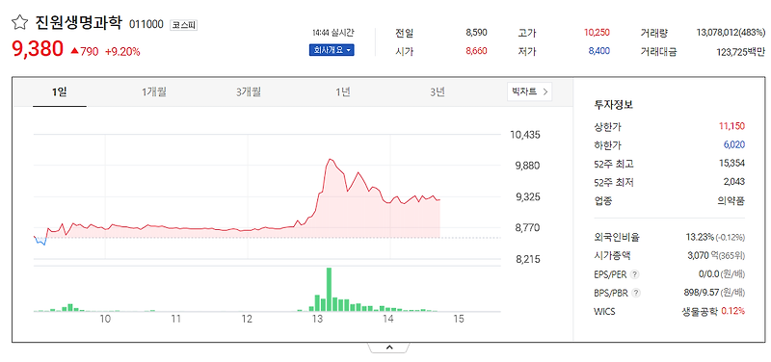This screenshot has width=771, height=362.
Task: Open the 빅차트 button
Action: pos(529,91)
